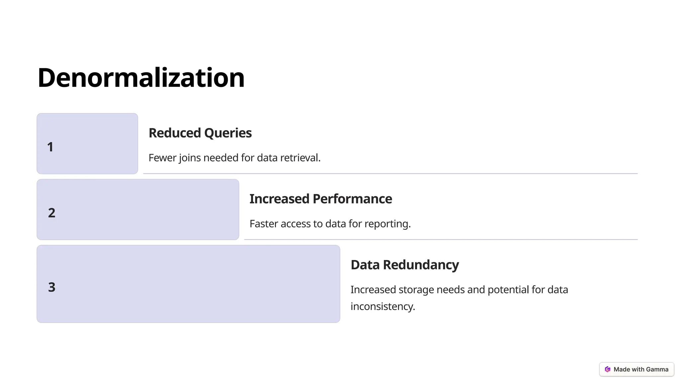Click the increased storage needs paragraph

[459, 298]
